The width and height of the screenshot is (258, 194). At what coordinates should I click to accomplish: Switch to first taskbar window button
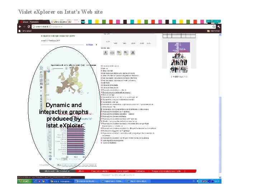[61, 181]
